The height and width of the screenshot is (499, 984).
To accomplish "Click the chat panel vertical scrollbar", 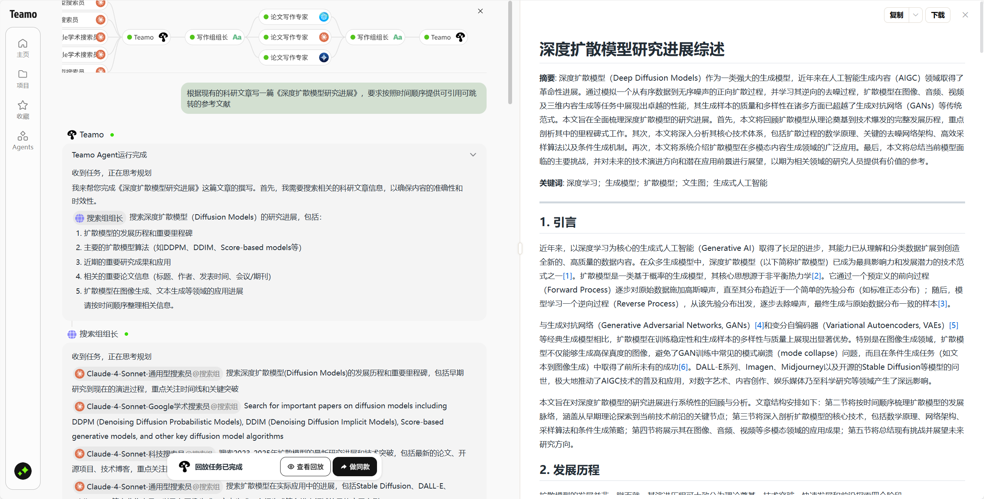I will 510,52.
